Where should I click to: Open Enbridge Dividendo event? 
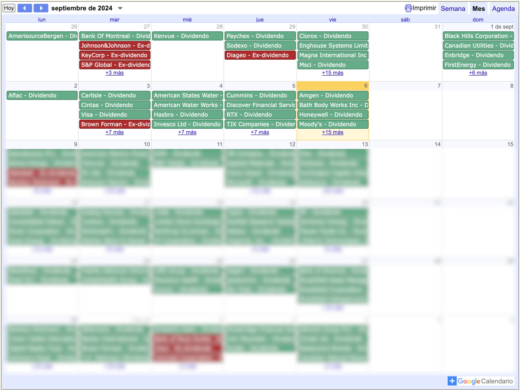click(x=478, y=55)
